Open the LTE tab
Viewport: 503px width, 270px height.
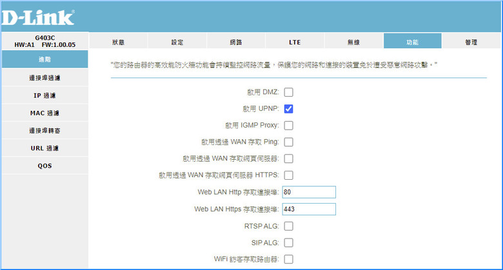[295, 41]
